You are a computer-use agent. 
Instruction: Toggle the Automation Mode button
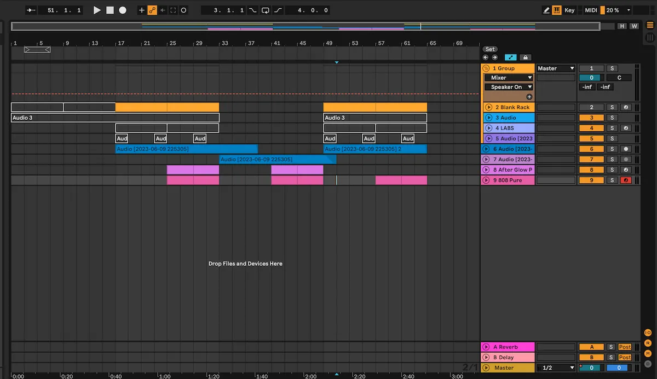510,57
